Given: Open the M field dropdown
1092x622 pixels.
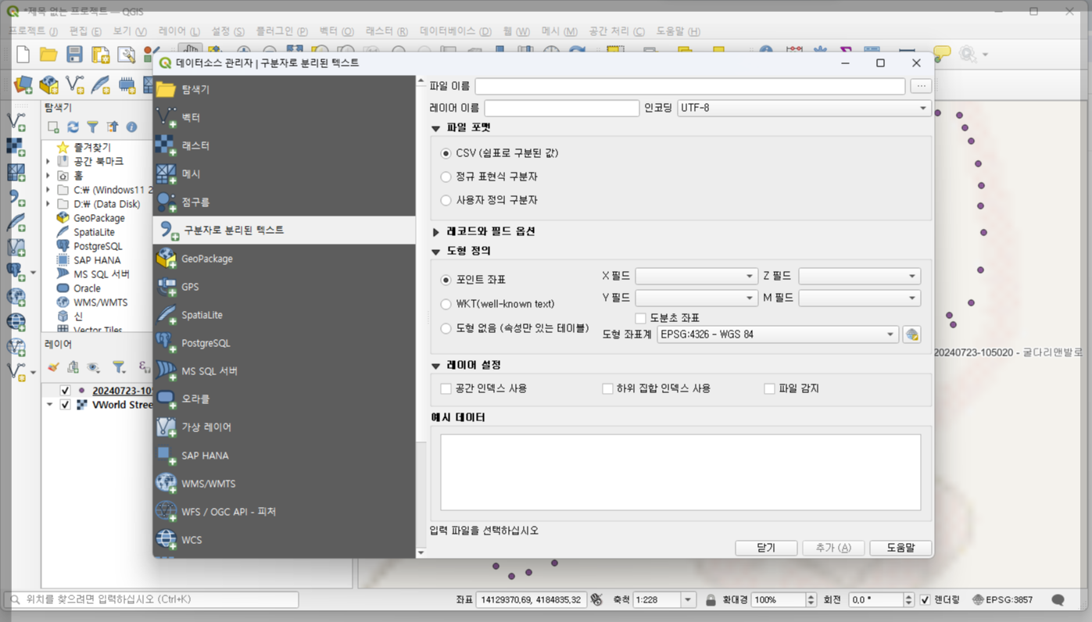Looking at the screenshot, I should pos(859,298).
